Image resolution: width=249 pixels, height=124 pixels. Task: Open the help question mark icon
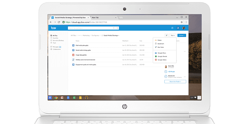click(172, 28)
